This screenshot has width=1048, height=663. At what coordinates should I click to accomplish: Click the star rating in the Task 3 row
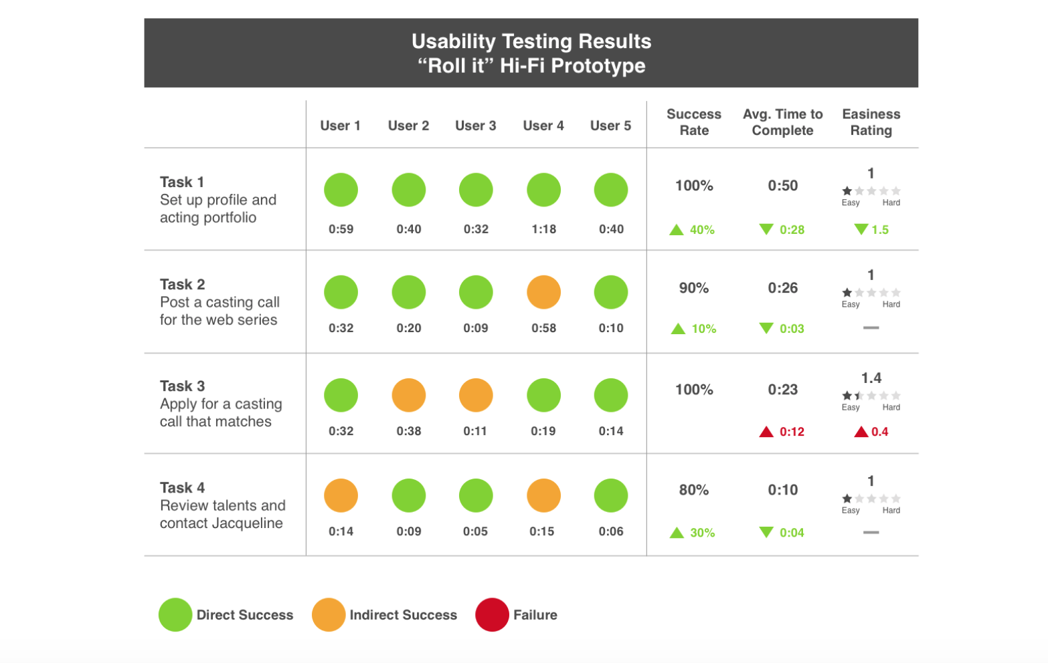point(871,396)
